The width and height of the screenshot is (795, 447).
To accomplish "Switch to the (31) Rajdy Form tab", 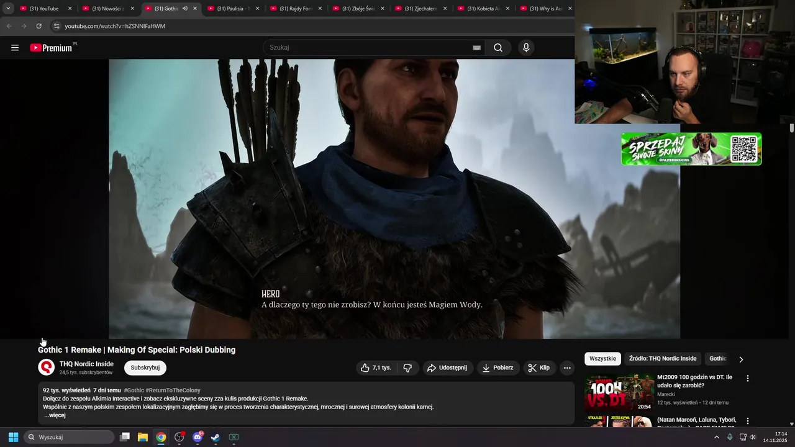I will tap(296, 9).
